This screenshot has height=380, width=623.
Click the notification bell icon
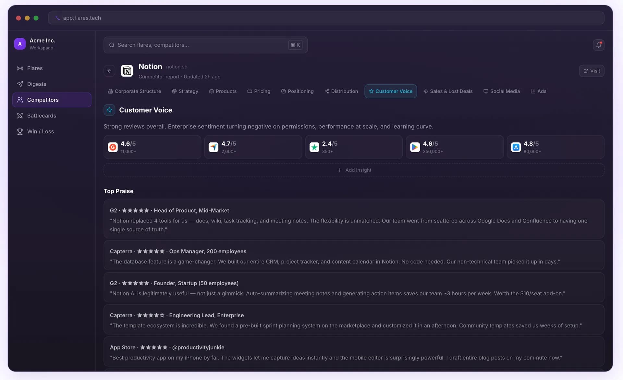(x=598, y=45)
